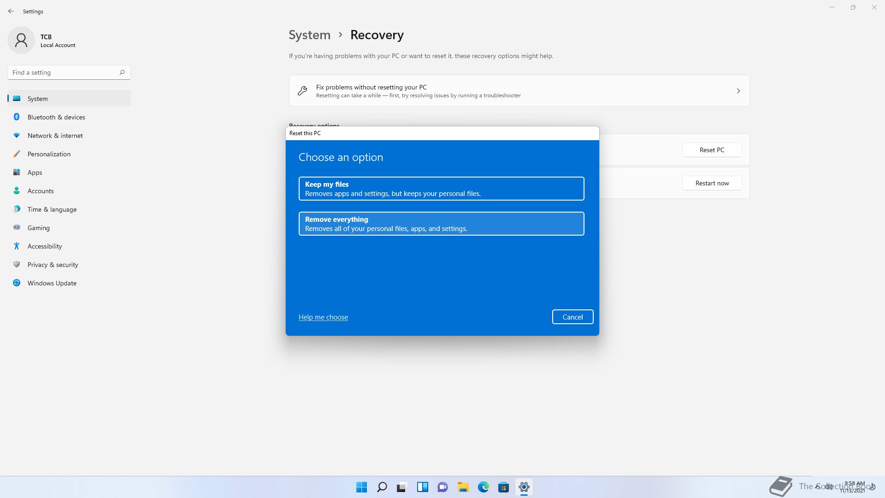Image resolution: width=885 pixels, height=498 pixels.
Task: Open Task View from taskbar
Action: [x=402, y=487]
